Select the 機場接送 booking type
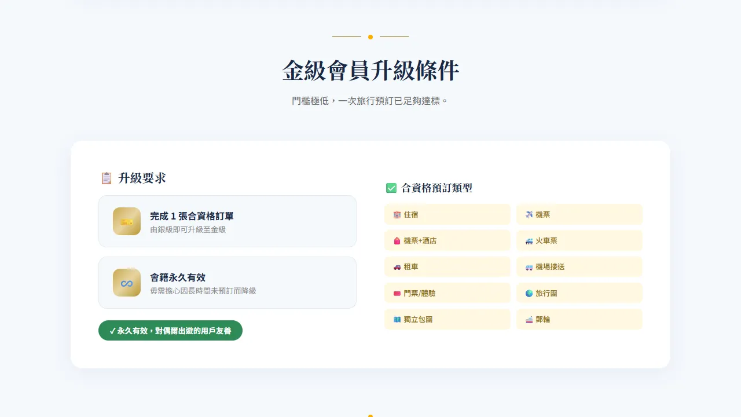This screenshot has width=741, height=417. point(579,267)
